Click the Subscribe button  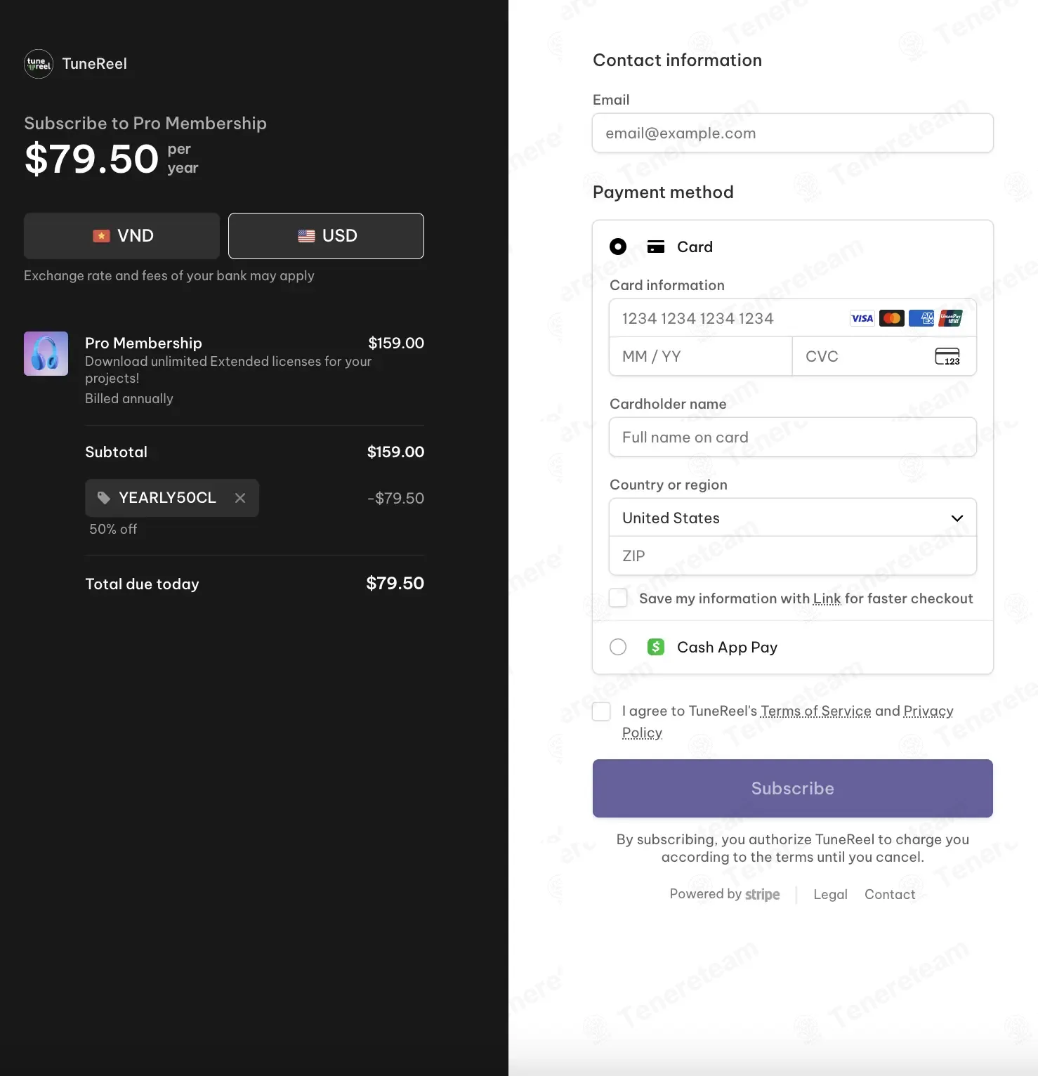tap(793, 788)
